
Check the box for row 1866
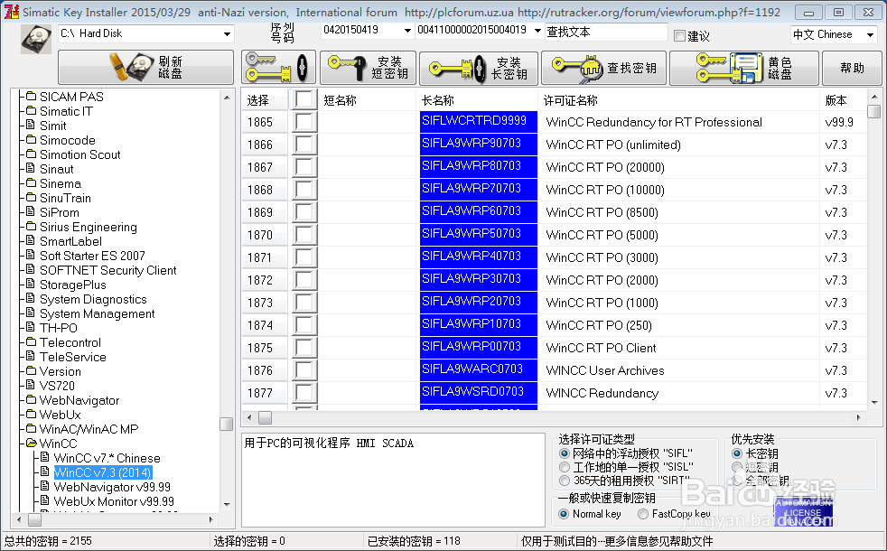pyautogui.click(x=304, y=145)
